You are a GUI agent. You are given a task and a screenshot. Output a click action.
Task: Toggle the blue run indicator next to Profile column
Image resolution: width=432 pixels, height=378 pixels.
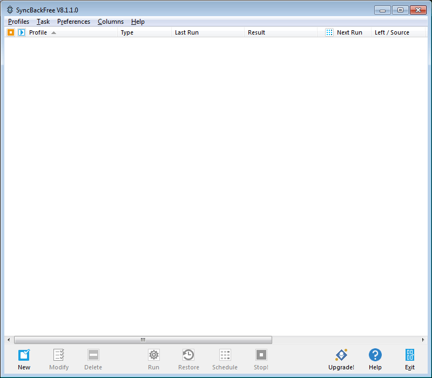(21, 32)
